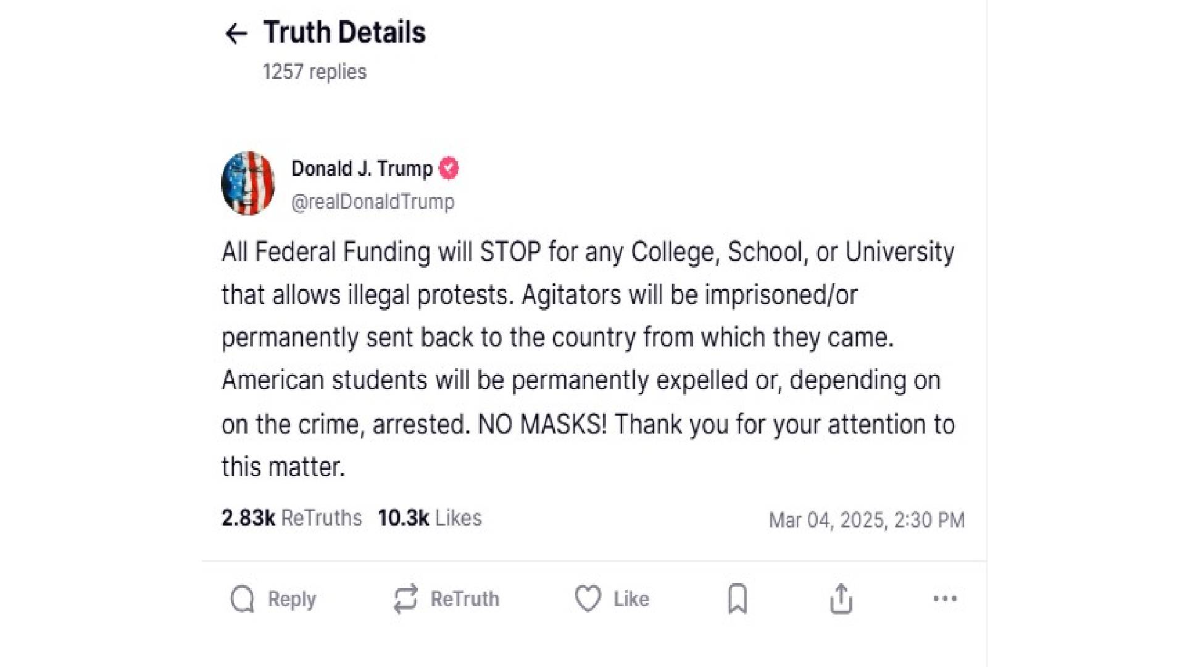This screenshot has height=667, width=1185.
Task: Click the Truth Details heading
Action: click(344, 32)
